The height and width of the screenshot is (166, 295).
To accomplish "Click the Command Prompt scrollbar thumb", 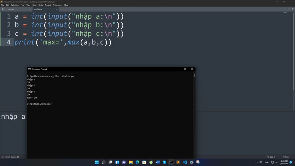I will point(194,75).
